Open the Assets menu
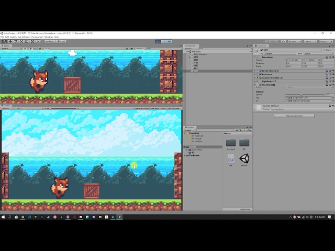The width and height of the screenshot is (335, 251). click(x=13, y=37)
